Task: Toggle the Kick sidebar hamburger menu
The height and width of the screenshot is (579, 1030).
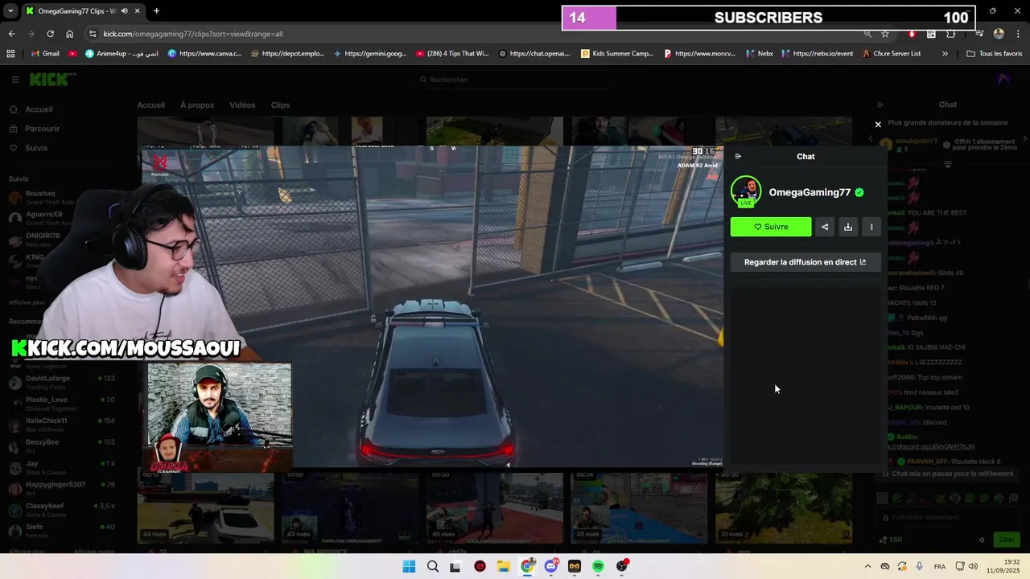Action: [x=14, y=80]
